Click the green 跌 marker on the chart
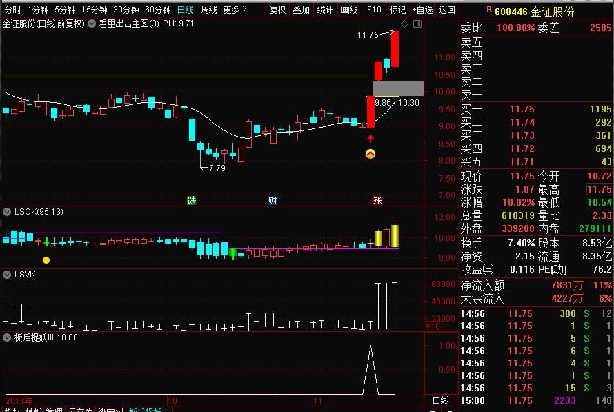 (191, 201)
